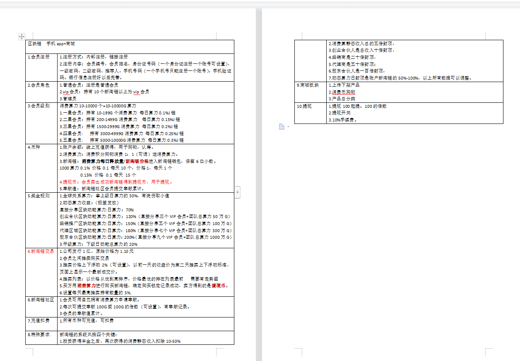Viewport: 520px width, 361px height.
Task: Click the line starting '直接分享区块动能算力'
Action: point(97,210)
